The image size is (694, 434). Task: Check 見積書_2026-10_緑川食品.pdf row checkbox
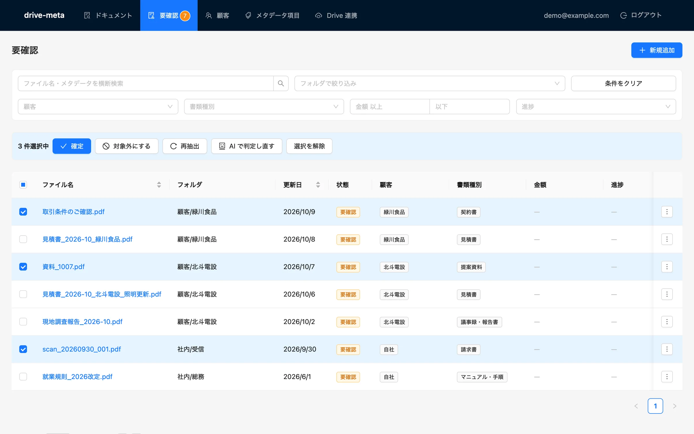(23, 239)
